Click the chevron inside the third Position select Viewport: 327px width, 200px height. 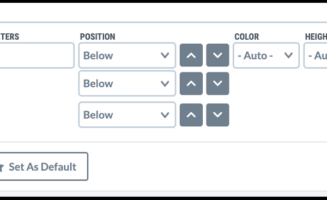pyautogui.click(x=165, y=115)
